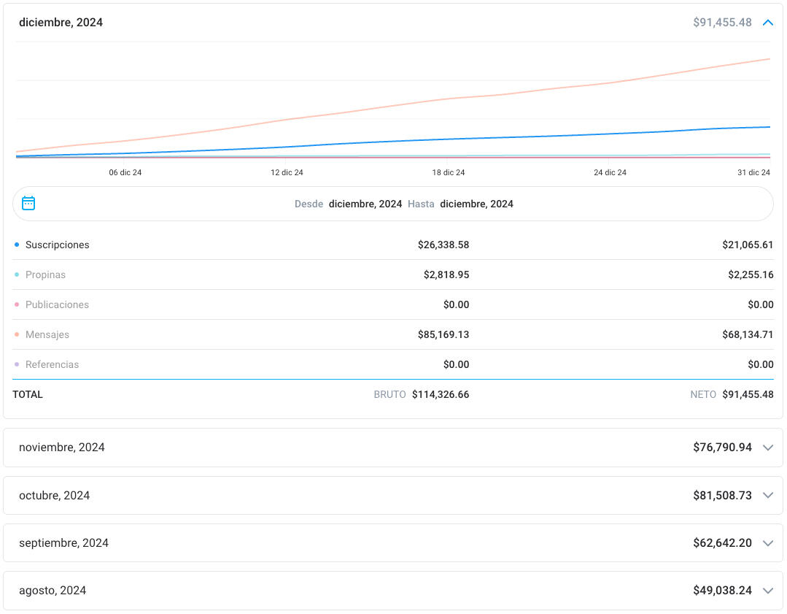Click the Referencias purple legend dot
The width and height of the screenshot is (787, 614).
coord(17,364)
